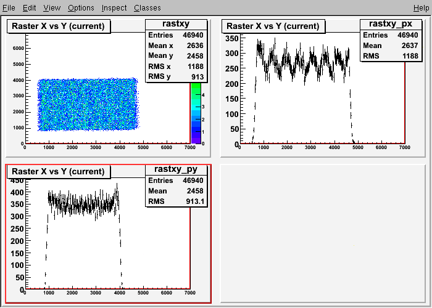Image resolution: width=432 pixels, height=308 pixels.
Task: Click the rastxy stats box title
Action: (x=176, y=24)
